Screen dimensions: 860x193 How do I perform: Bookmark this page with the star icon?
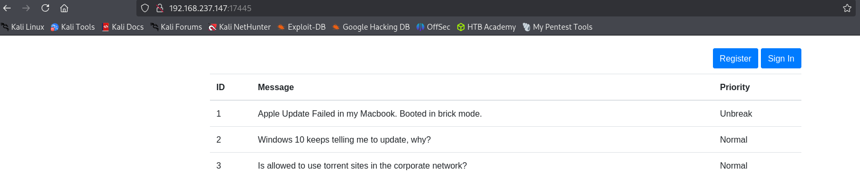pos(847,8)
